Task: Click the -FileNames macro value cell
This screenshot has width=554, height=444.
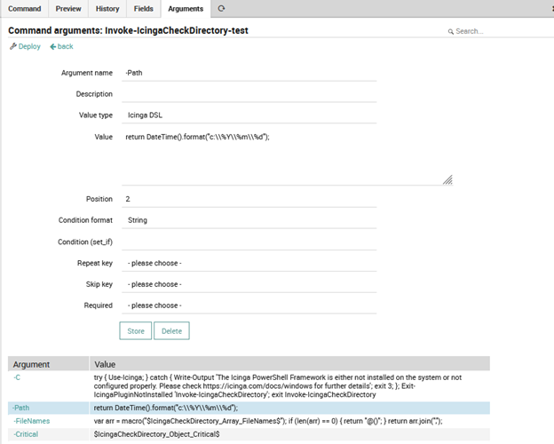Action: pos(289,421)
